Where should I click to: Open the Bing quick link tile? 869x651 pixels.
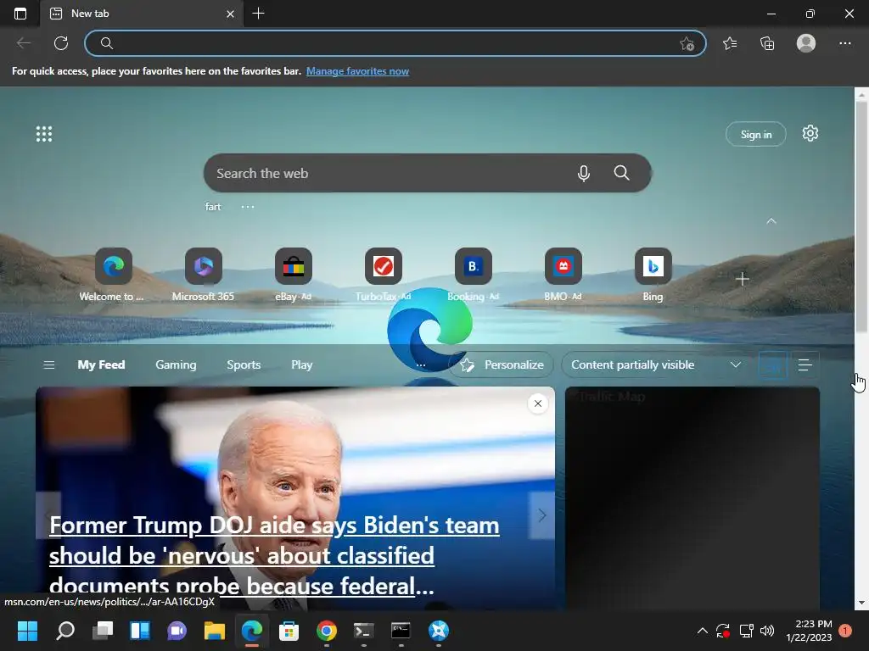click(653, 275)
